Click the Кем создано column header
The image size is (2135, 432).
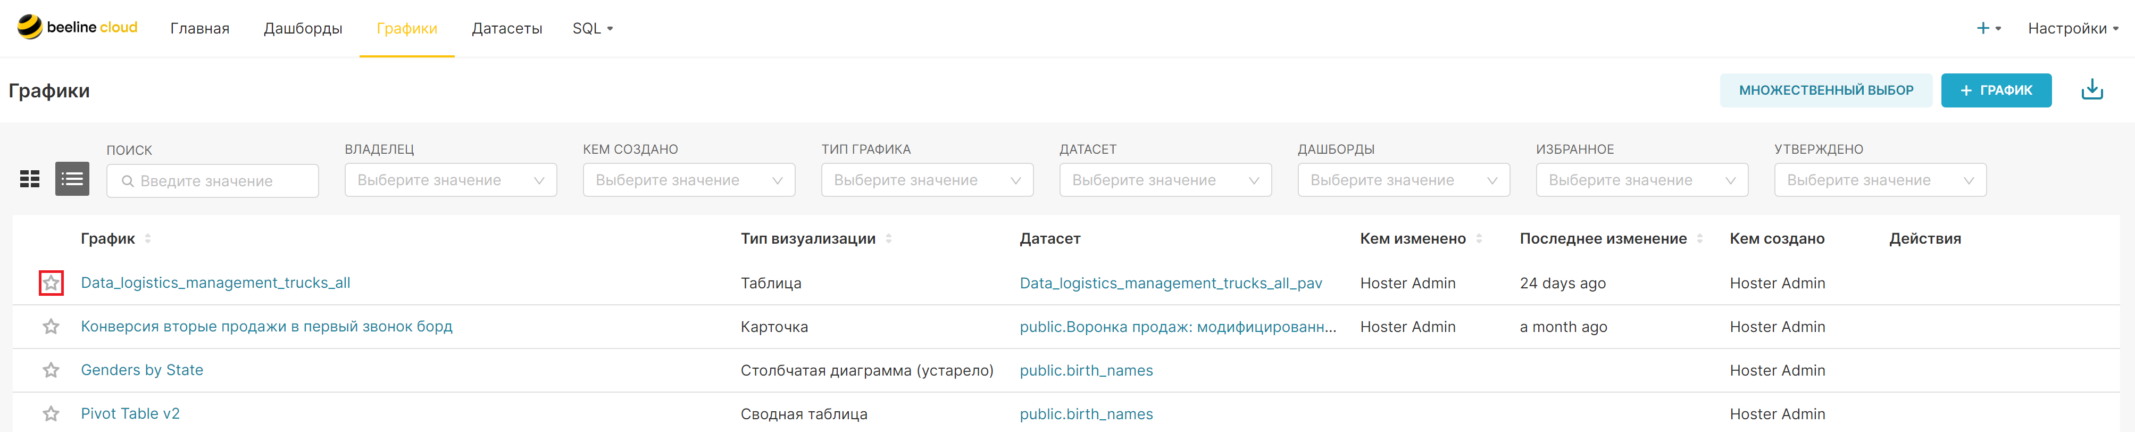click(1777, 239)
